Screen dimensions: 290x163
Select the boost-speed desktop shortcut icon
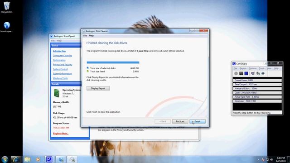(7, 27)
